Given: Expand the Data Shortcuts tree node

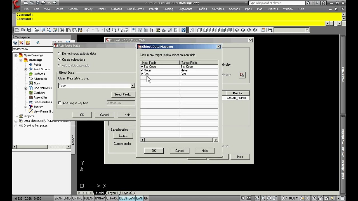Looking at the screenshot, I should (x=16, y=121).
